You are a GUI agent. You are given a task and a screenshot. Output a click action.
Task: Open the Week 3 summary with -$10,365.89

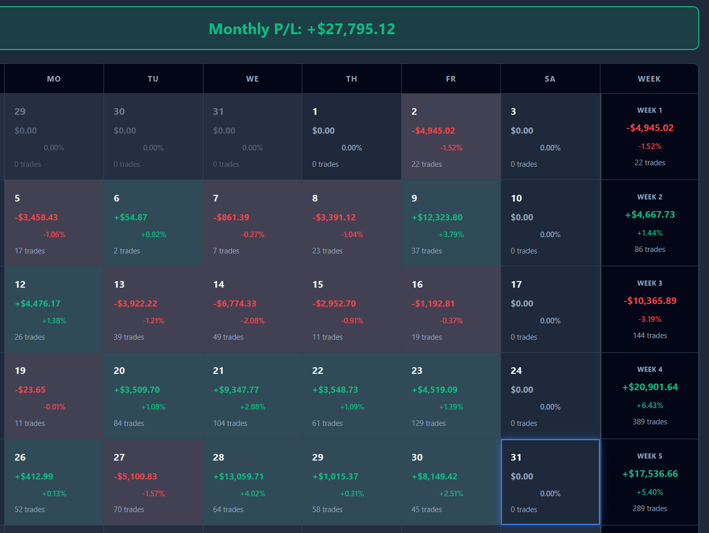point(649,310)
